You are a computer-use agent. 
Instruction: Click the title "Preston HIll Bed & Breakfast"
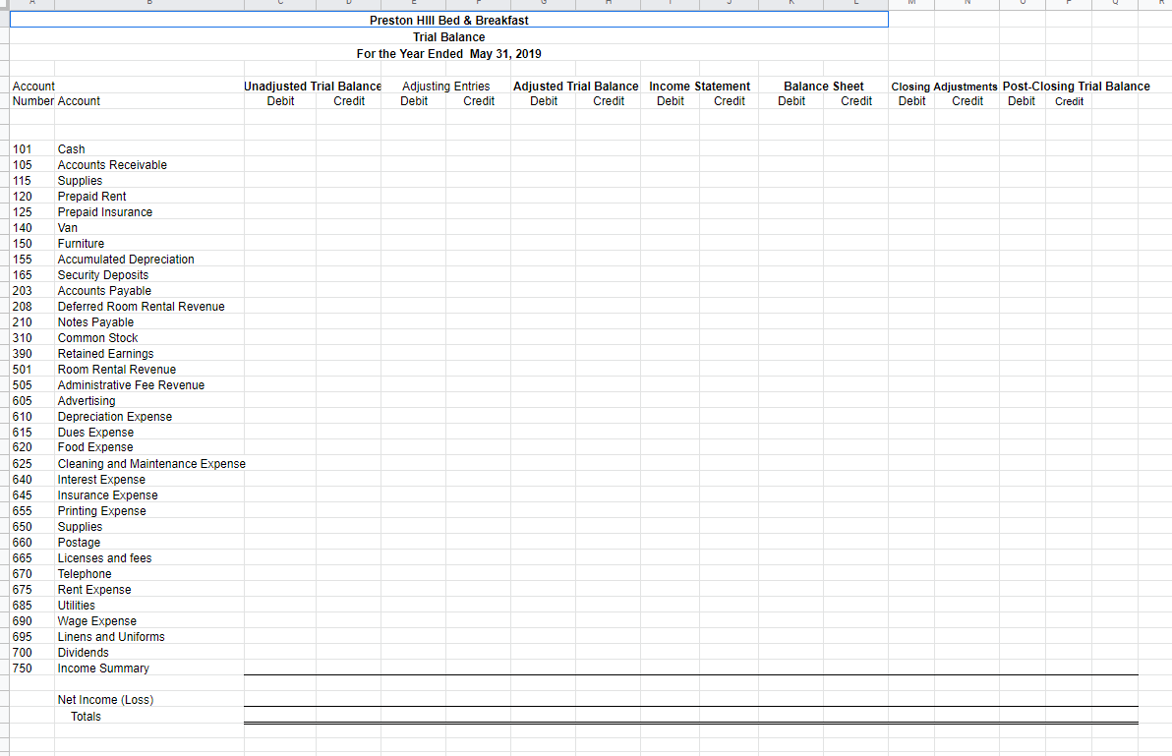[x=448, y=20]
